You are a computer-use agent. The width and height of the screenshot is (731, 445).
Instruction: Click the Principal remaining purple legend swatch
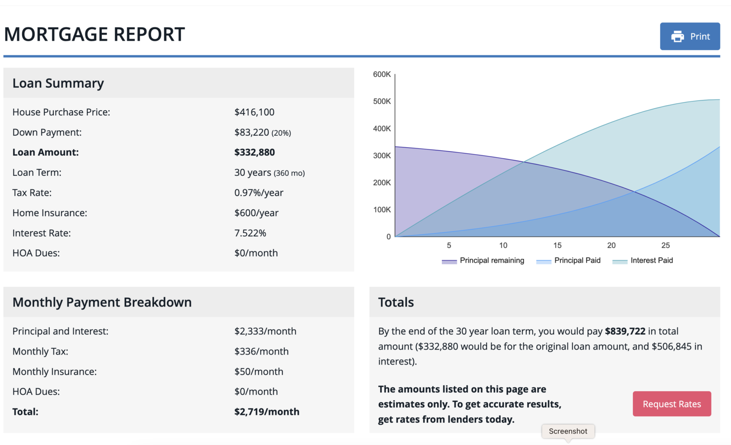[x=449, y=260]
